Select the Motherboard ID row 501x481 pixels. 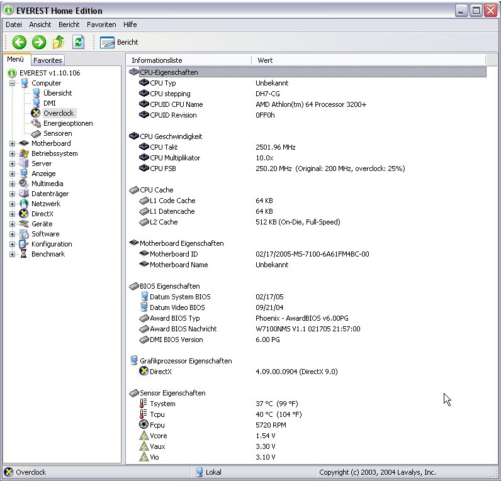[307, 254]
